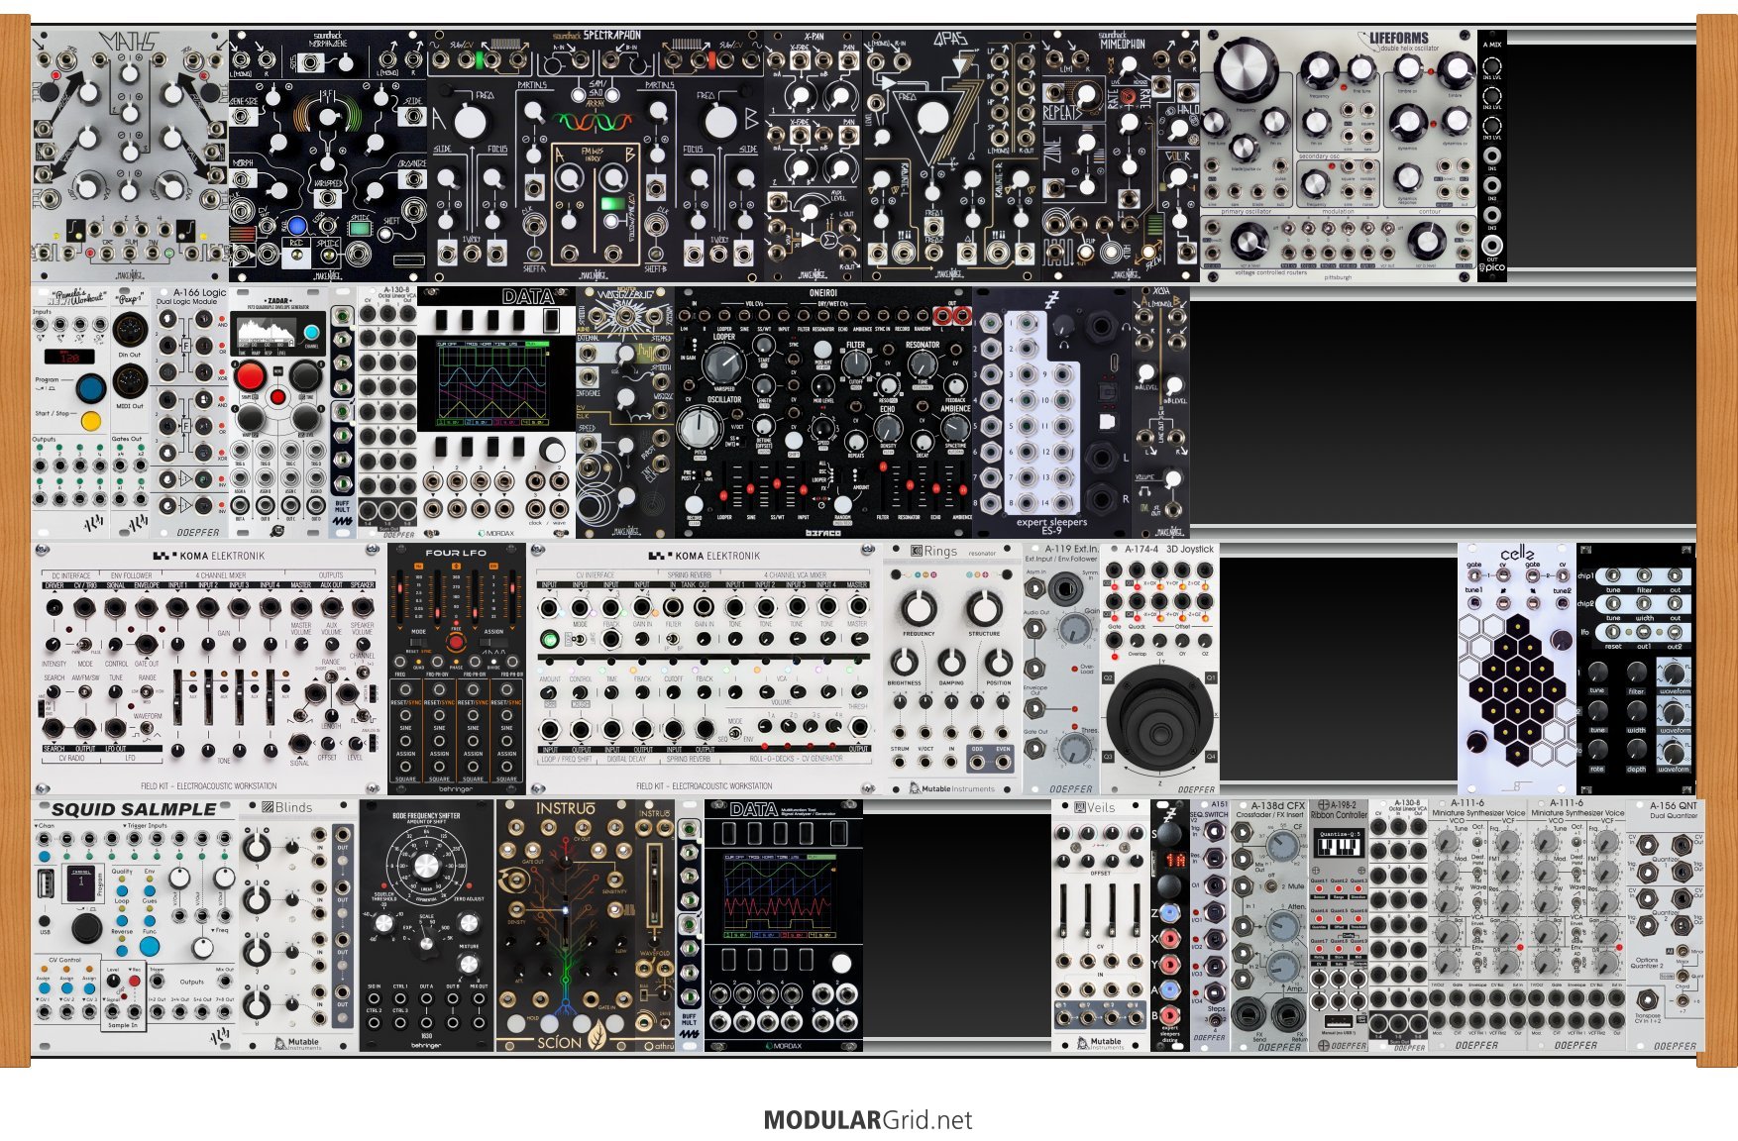The height and width of the screenshot is (1141, 1738).
Task: Click the Oneiroi Looper varispeed knob
Action: 724,363
